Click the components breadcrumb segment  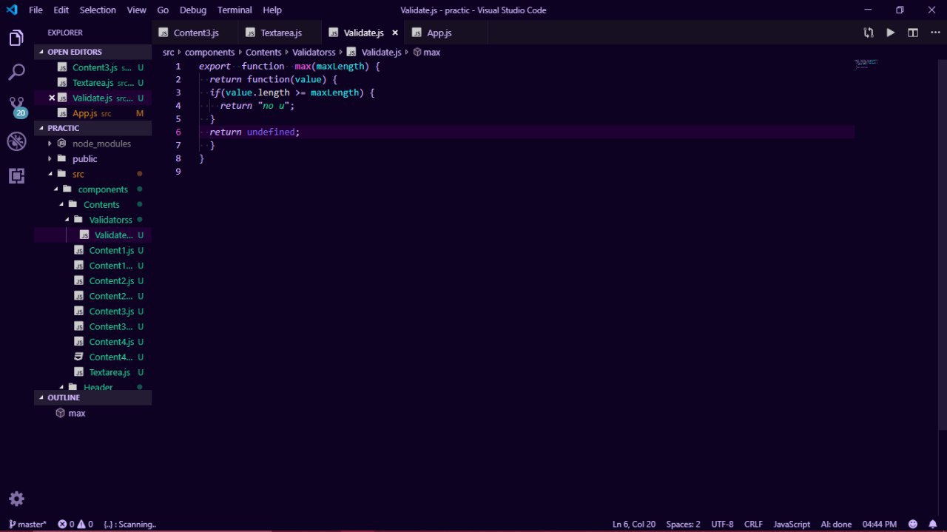209,52
